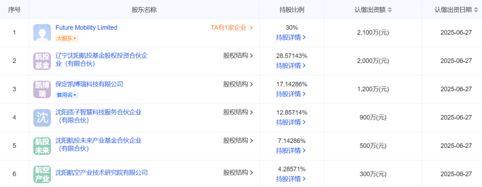Screen dimensions: 482x187
Task: Open the Future Mobility Limited shareholder link
Action: pos(86,28)
